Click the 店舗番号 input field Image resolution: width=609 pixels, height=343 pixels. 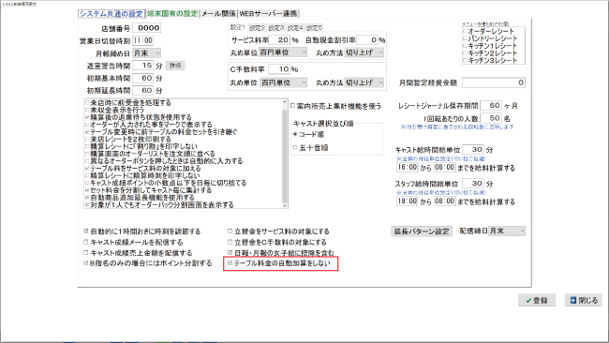[x=146, y=28]
